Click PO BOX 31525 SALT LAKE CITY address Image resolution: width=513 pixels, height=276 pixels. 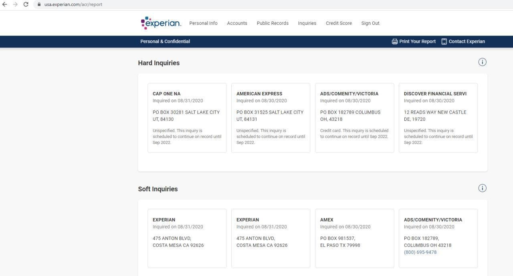click(270, 116)
